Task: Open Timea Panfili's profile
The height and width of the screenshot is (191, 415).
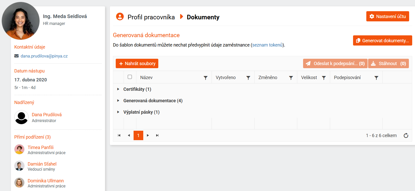Action: tap(41, 147)
